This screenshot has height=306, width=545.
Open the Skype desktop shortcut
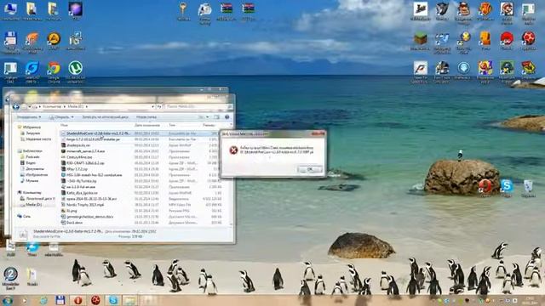[x=507, y=186]
